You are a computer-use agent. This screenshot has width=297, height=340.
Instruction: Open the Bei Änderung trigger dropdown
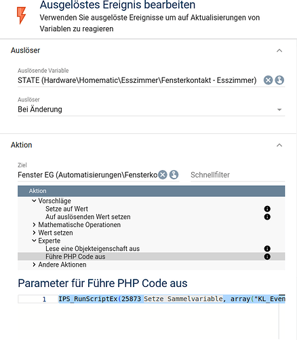pos(151,109)
